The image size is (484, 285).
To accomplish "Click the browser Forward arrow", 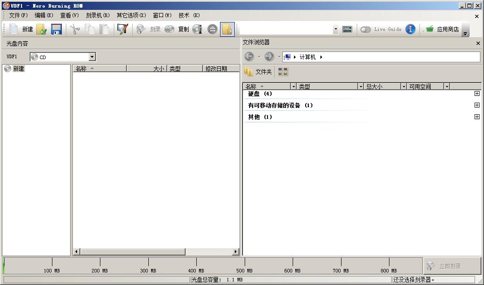I will point(269,56).
